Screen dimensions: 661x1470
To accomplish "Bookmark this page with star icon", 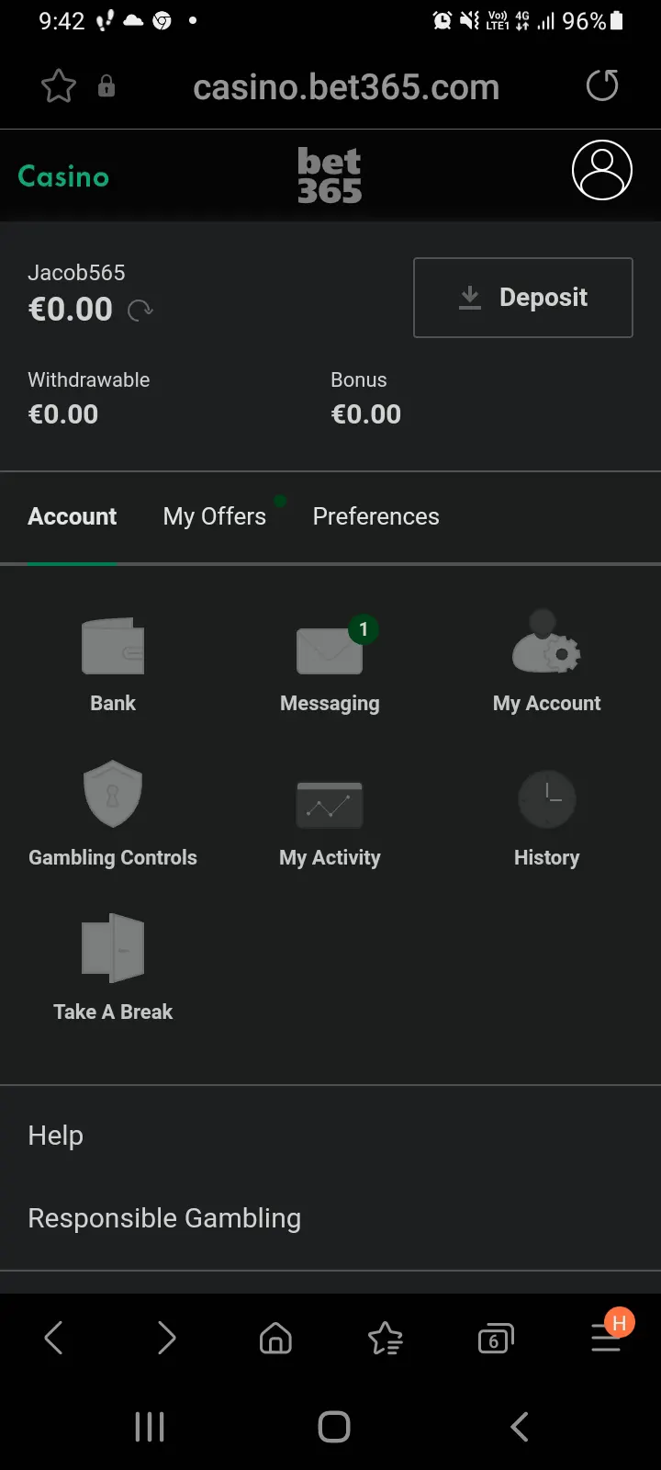I will (x=59, y=86).
